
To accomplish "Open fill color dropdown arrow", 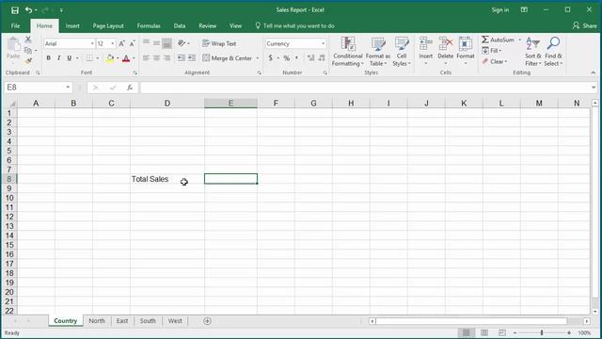I will pos(118,58).
